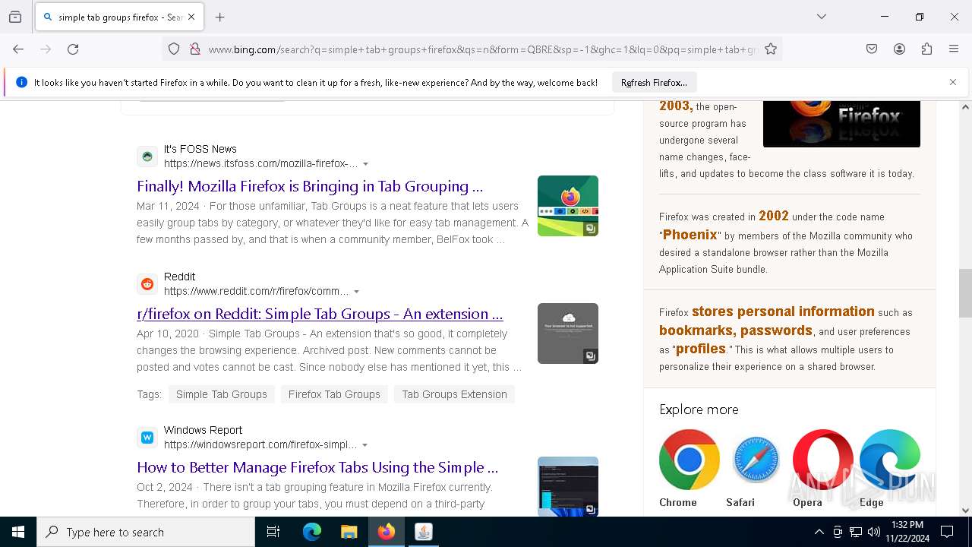Show hidden tray icons
Screen dimensions: 972x547
(819, 532)
